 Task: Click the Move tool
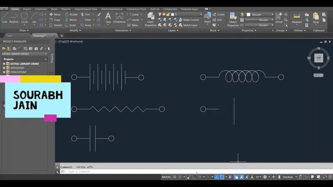pos(55,15)
